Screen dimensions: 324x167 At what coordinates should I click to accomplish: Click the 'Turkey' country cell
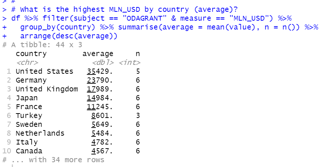point(29,116)
